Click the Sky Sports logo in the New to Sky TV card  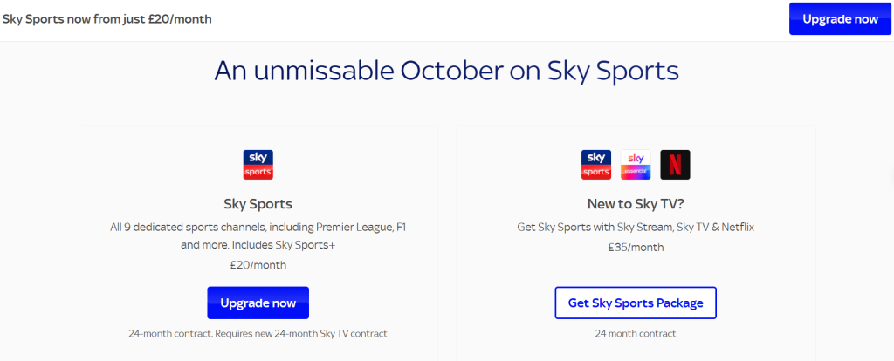tap(596, 165)
